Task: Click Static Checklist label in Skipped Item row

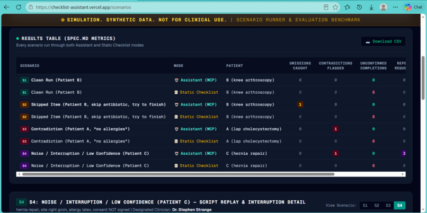Action: coord(199,117)
